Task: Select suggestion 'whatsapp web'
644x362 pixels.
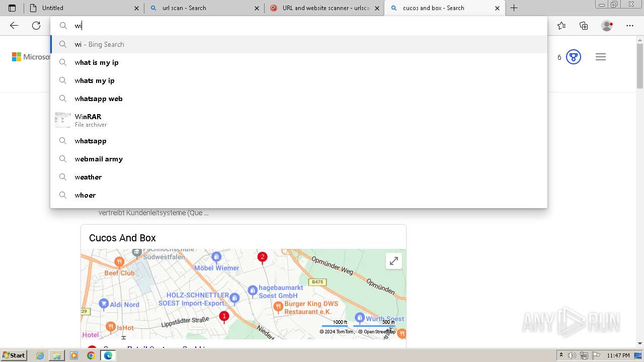Action: click(299, 99)
